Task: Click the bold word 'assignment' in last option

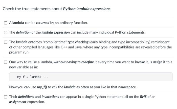Action: point(18,102)
